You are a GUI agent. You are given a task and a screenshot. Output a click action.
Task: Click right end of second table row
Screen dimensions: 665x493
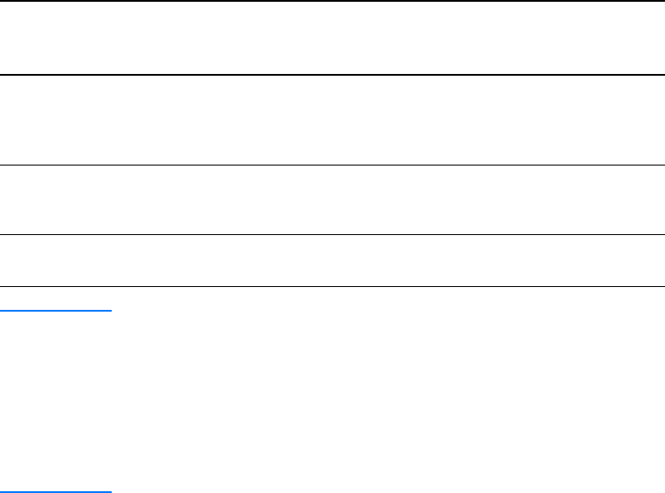(x=651, y=120)
